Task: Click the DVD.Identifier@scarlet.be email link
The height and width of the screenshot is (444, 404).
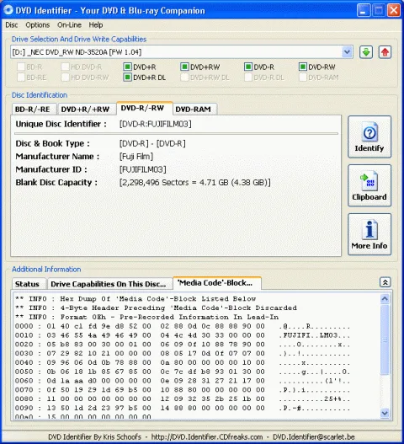Action: [314, 437]
